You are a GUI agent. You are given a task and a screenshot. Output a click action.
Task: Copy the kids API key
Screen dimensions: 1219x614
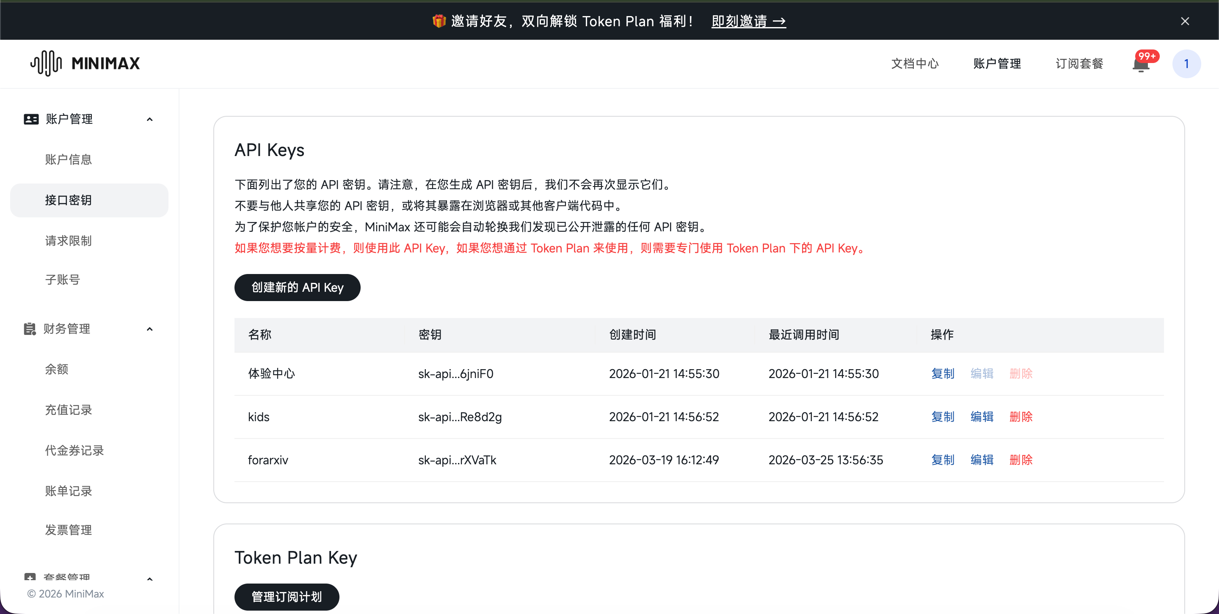[943, 417]
